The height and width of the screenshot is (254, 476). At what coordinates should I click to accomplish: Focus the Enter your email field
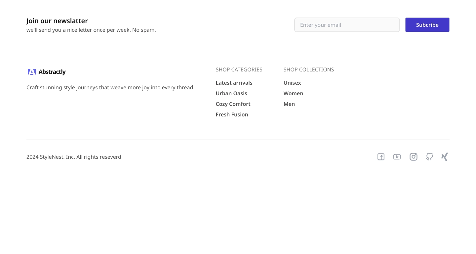[347, 25]
